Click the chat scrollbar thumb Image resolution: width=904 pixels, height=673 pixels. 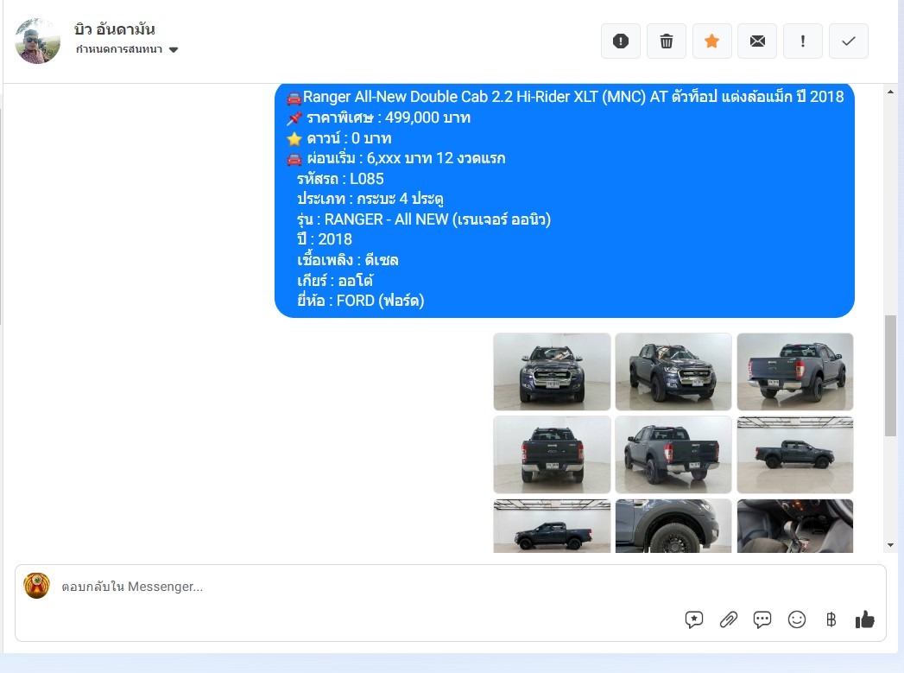[x=891, y=376]
